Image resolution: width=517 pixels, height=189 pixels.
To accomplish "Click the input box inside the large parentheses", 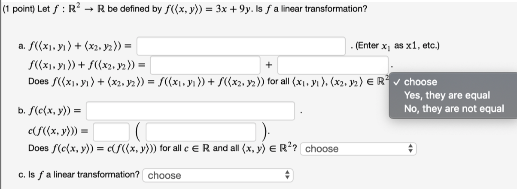I will tap(202, 131).
